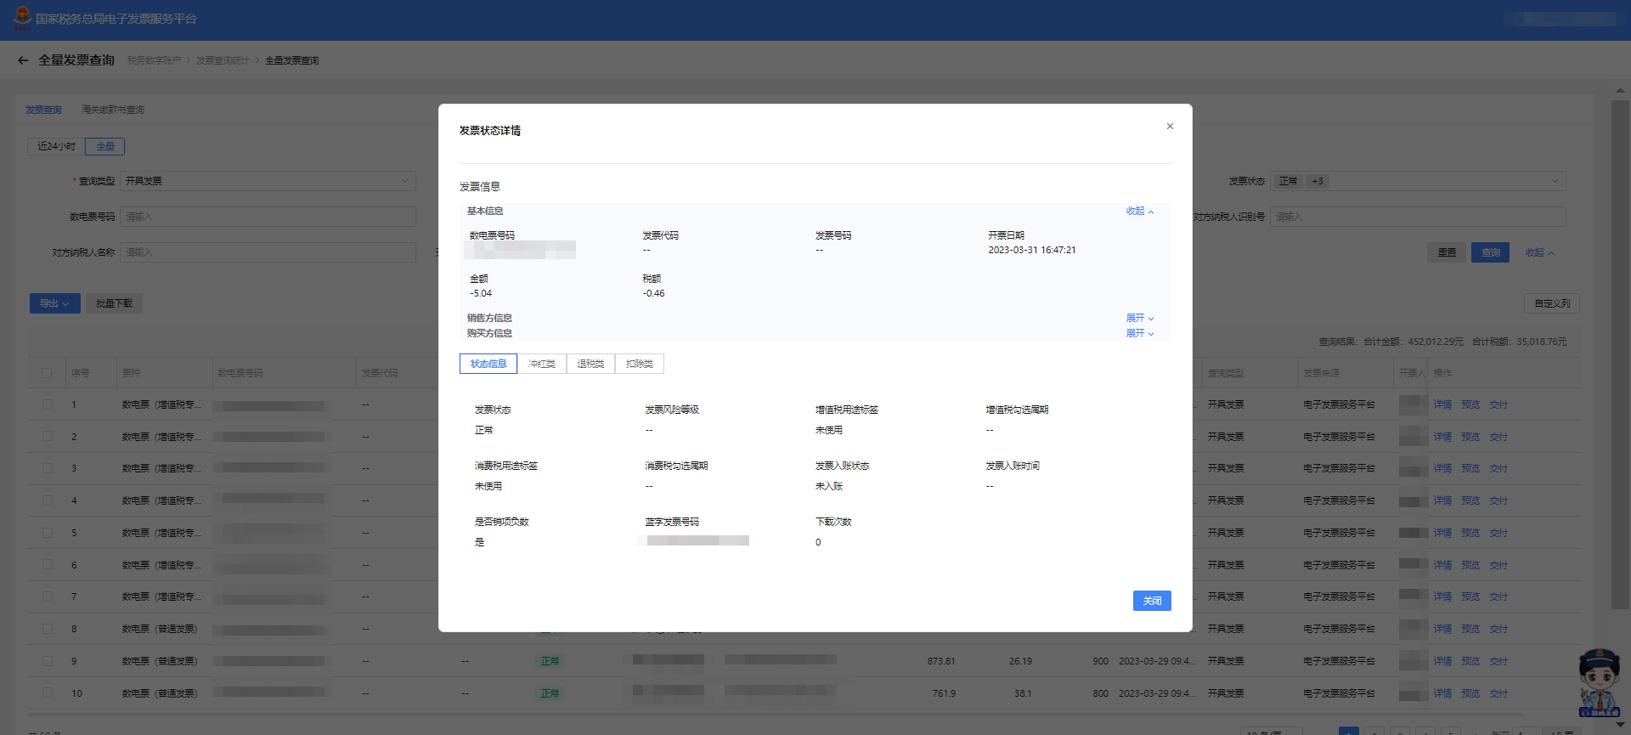The image size is (1631, 735).
Task: Open the 查询类型 dropdown showing 开具发票
Action: pos(267,181)
